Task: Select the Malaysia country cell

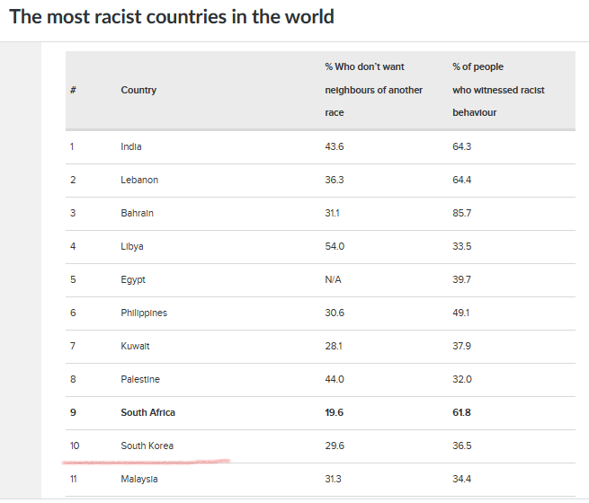Action: 139,479
